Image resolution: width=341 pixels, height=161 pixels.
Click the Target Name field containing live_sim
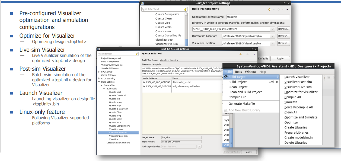pos(181,138)
